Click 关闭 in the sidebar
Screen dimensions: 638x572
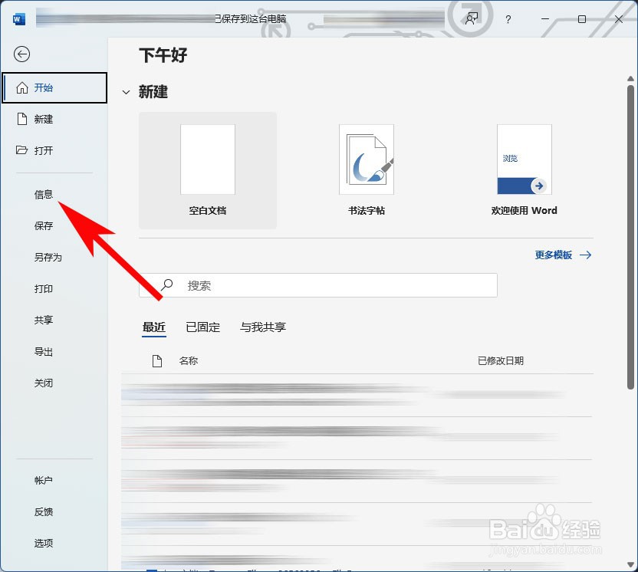[x=44, y=383]
